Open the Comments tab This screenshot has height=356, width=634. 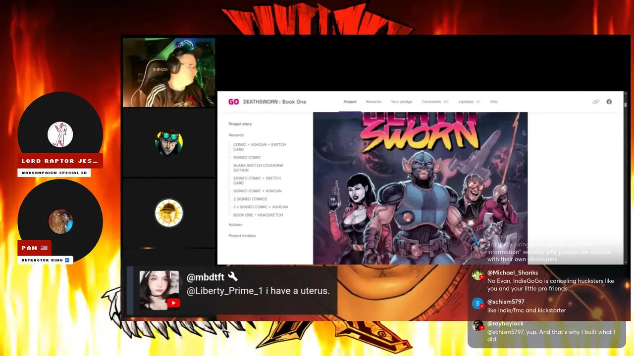coord(435,102)
